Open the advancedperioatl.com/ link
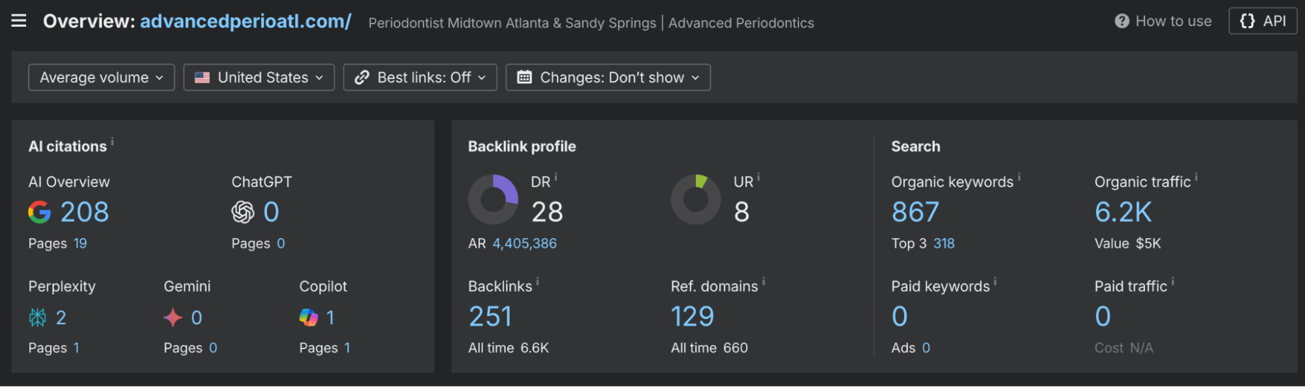This screenshot has width=1305, height=387. tap(245, 22)
